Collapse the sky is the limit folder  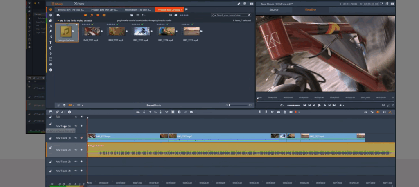click(x=58, y=20)
